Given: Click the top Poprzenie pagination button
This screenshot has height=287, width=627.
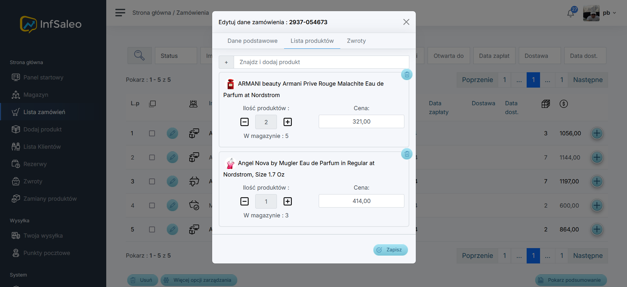Looking at the screenshot, I should click(x=477, y=80).
